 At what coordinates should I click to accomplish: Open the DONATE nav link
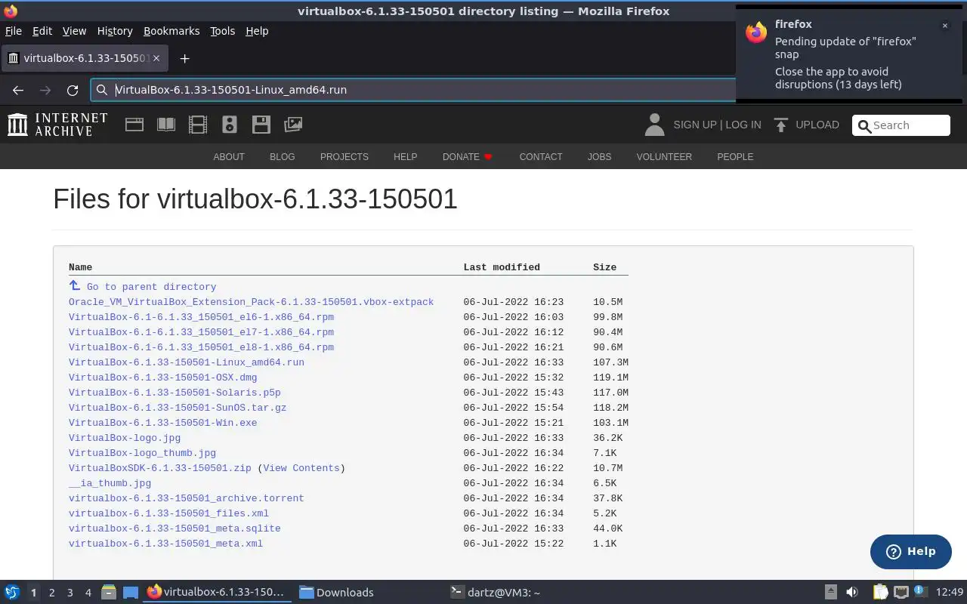pyautogui.click(x=467, y=157)
